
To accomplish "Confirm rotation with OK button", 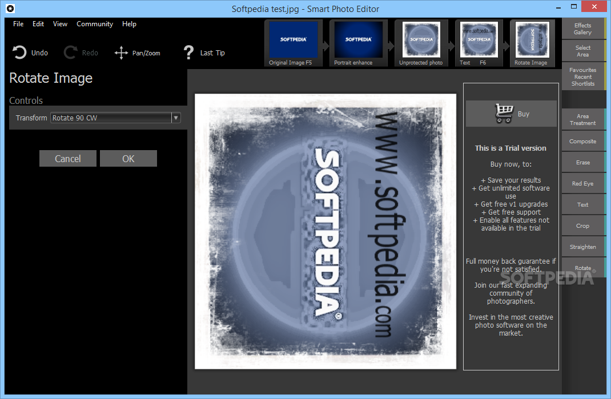I will (128, 159).
